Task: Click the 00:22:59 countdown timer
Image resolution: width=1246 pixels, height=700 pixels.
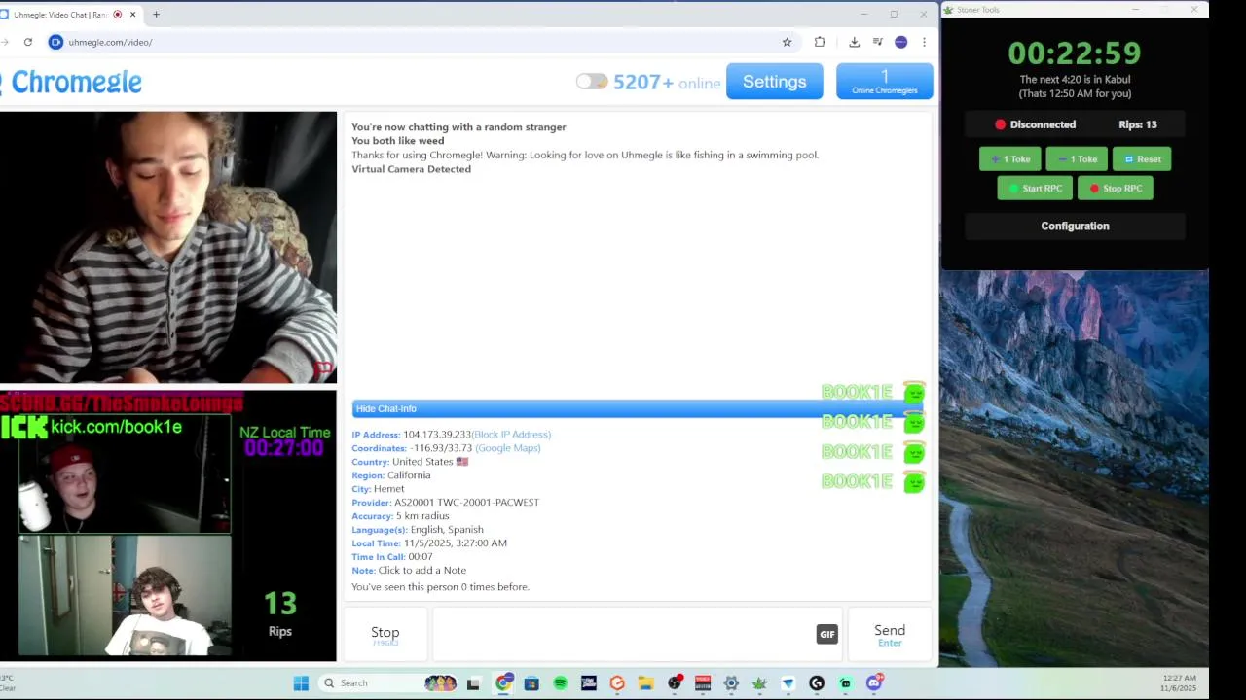Action: coord(1075,52)
